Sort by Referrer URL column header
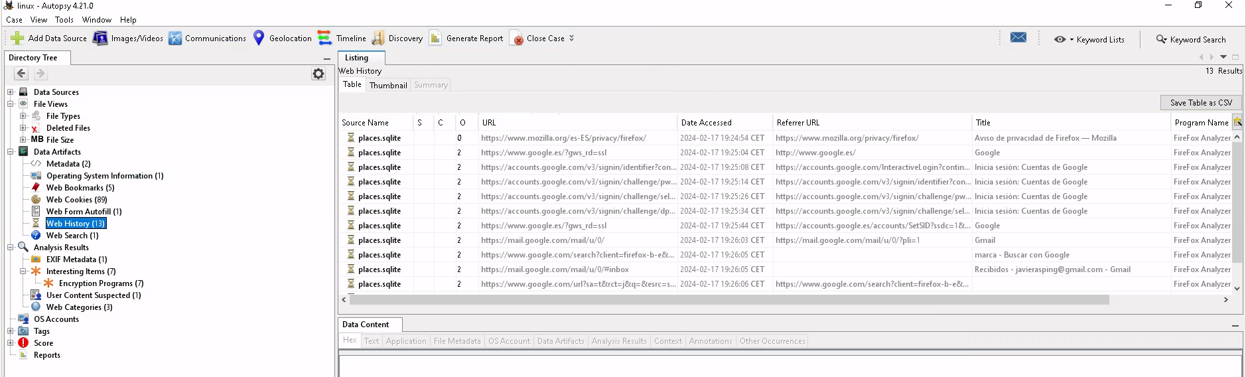The height and width of the screenshot is (377, 1246). click(x=872, y=123)
